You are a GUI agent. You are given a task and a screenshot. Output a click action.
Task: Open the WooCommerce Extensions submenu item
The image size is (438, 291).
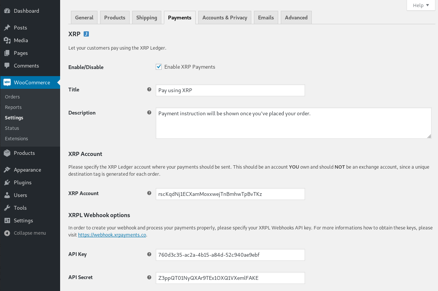(x=16, y=138)
